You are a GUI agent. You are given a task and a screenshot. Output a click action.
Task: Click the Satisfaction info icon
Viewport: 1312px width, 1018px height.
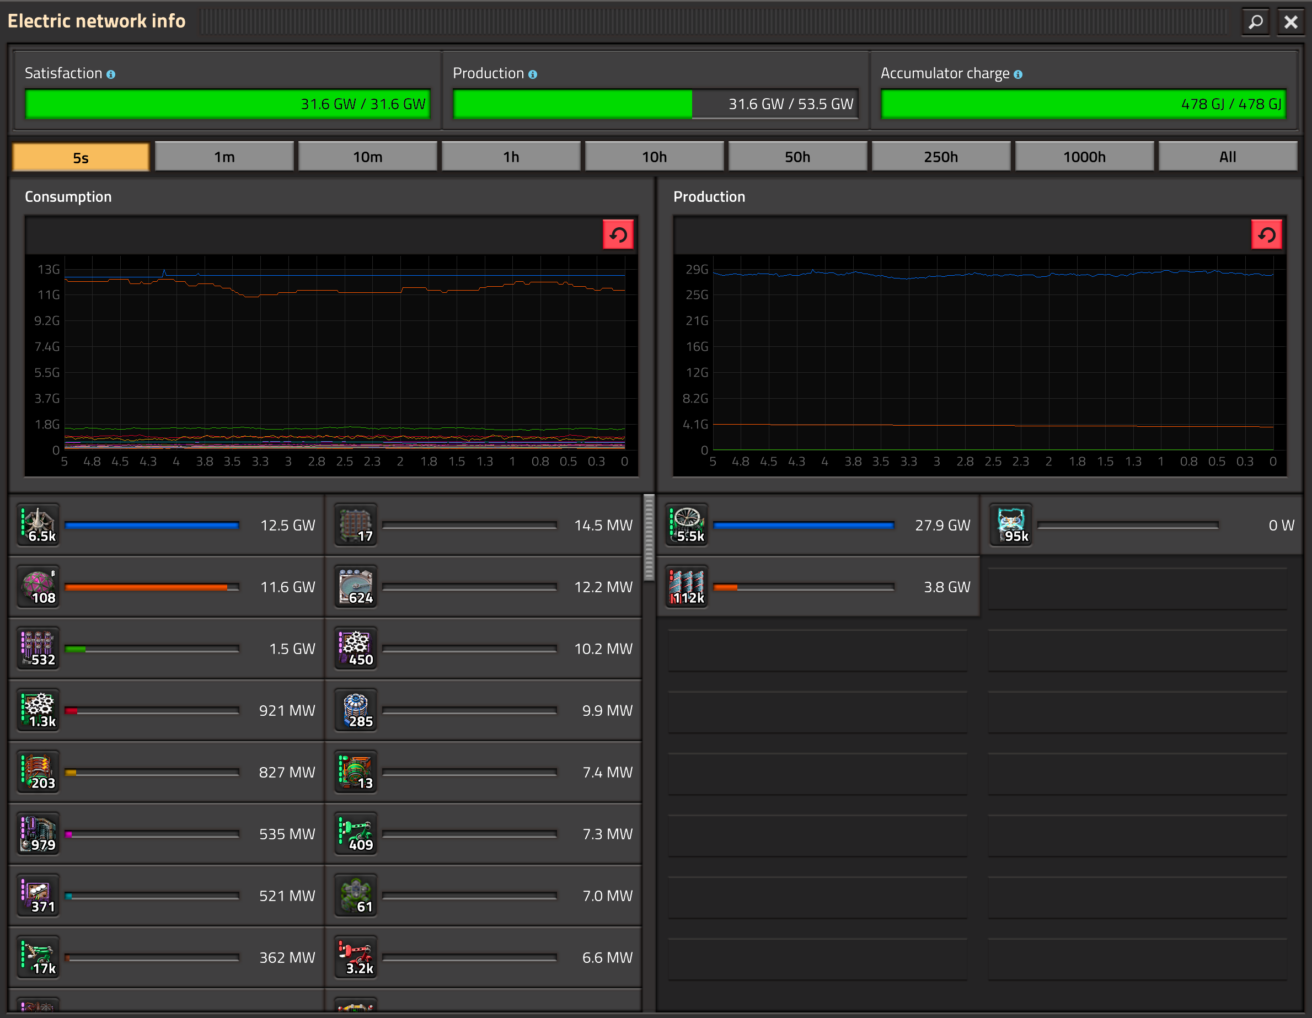click(x=110, y=74)
